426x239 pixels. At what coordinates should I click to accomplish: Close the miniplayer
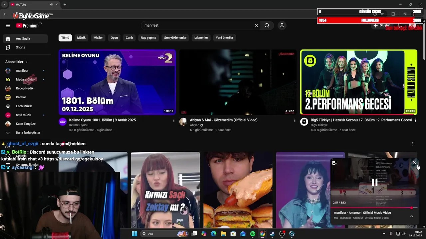[414, 163]
